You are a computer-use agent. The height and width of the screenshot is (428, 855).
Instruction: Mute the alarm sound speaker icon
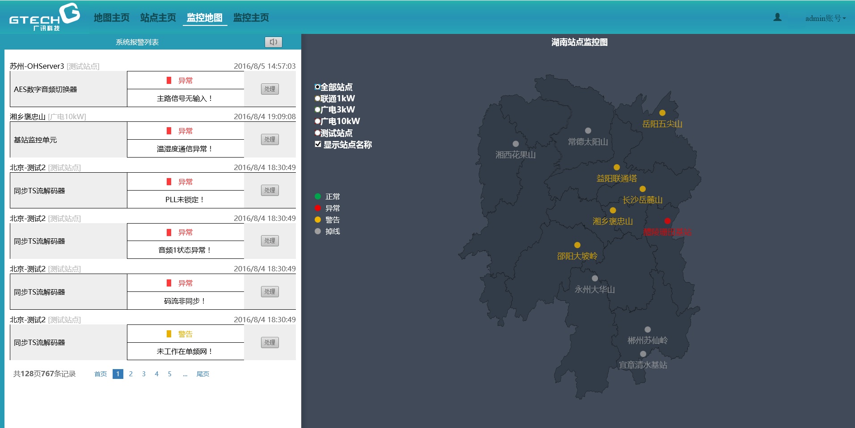(x=274, y=42)
